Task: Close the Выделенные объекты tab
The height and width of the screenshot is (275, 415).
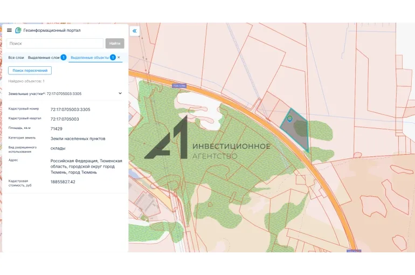Action: tap(119, 57)
